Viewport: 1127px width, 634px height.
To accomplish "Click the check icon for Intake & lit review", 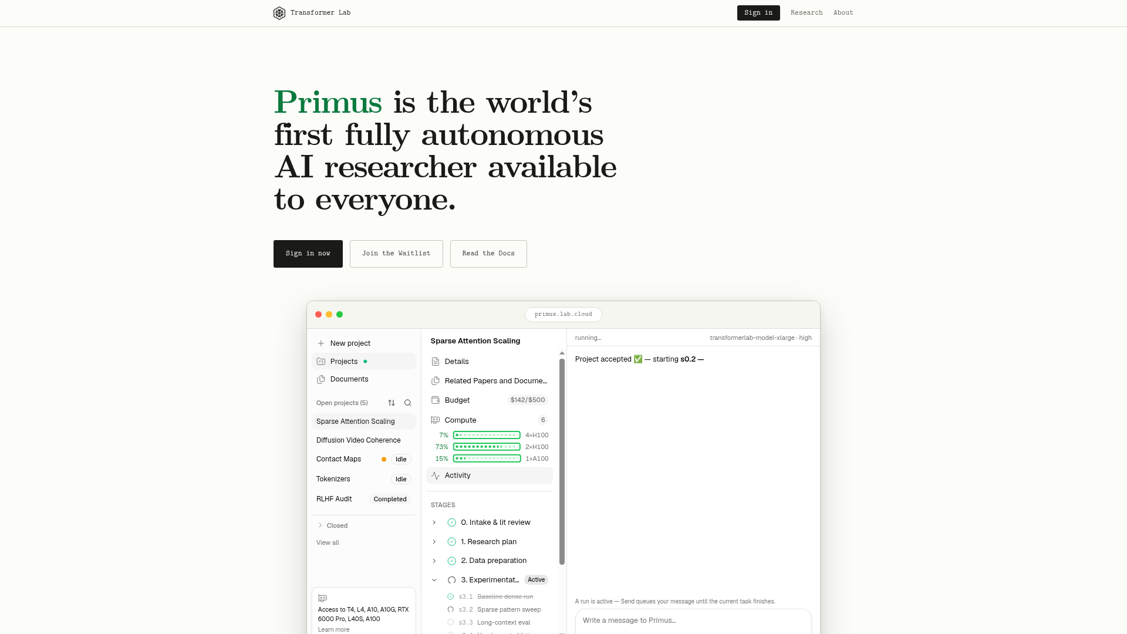I will pos(452,522).
